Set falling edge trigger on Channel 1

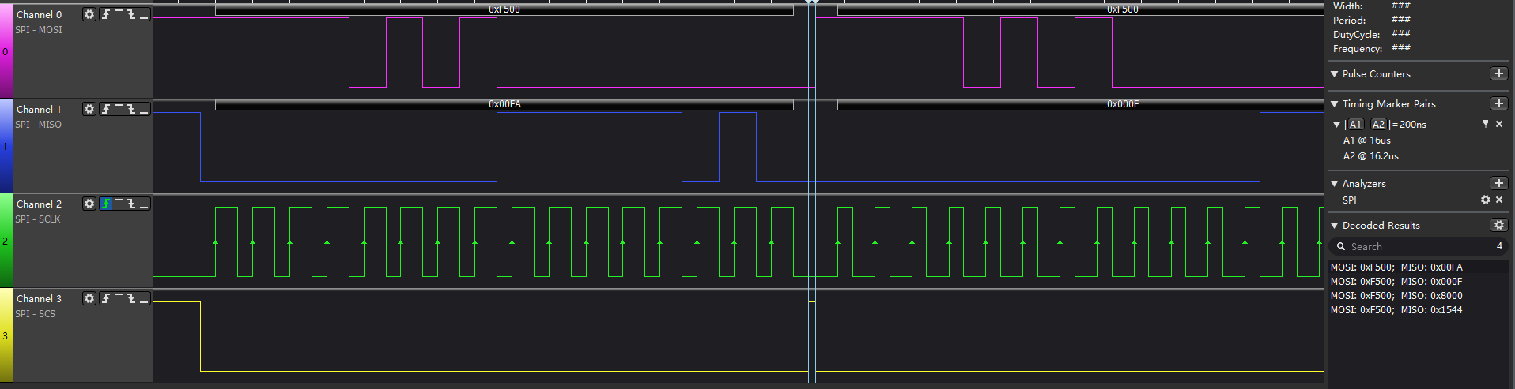(131, 109)
